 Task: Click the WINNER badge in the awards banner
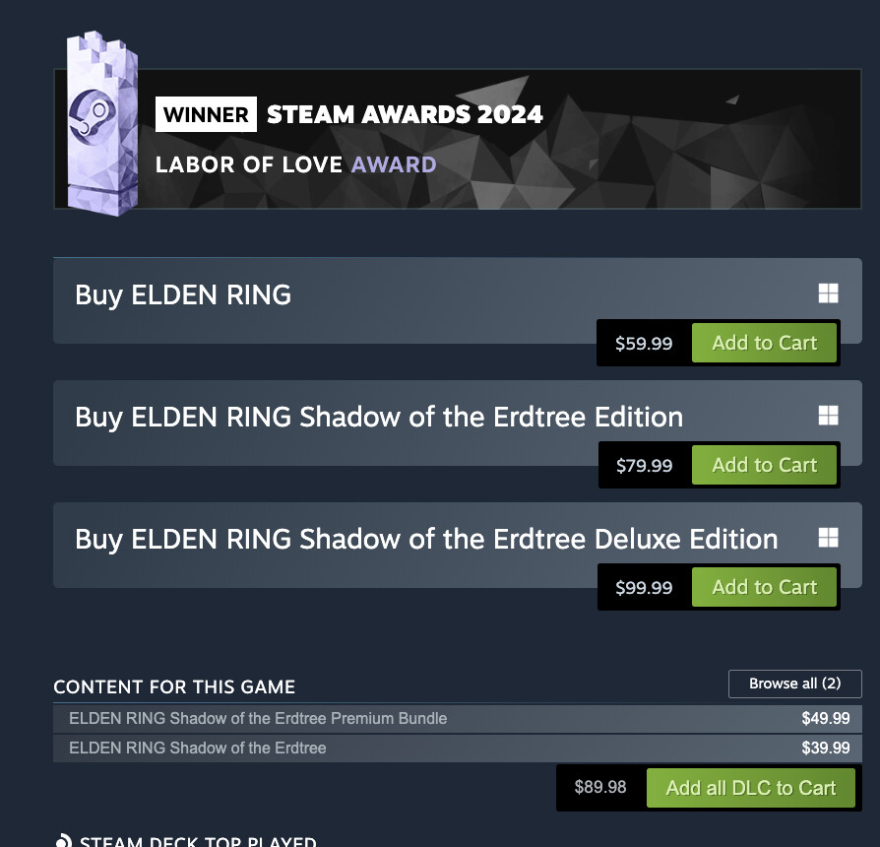pyautogui.click(x=206, y=114)
